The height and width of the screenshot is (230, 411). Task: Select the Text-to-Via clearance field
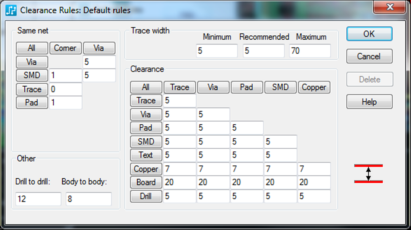[213, 155]
